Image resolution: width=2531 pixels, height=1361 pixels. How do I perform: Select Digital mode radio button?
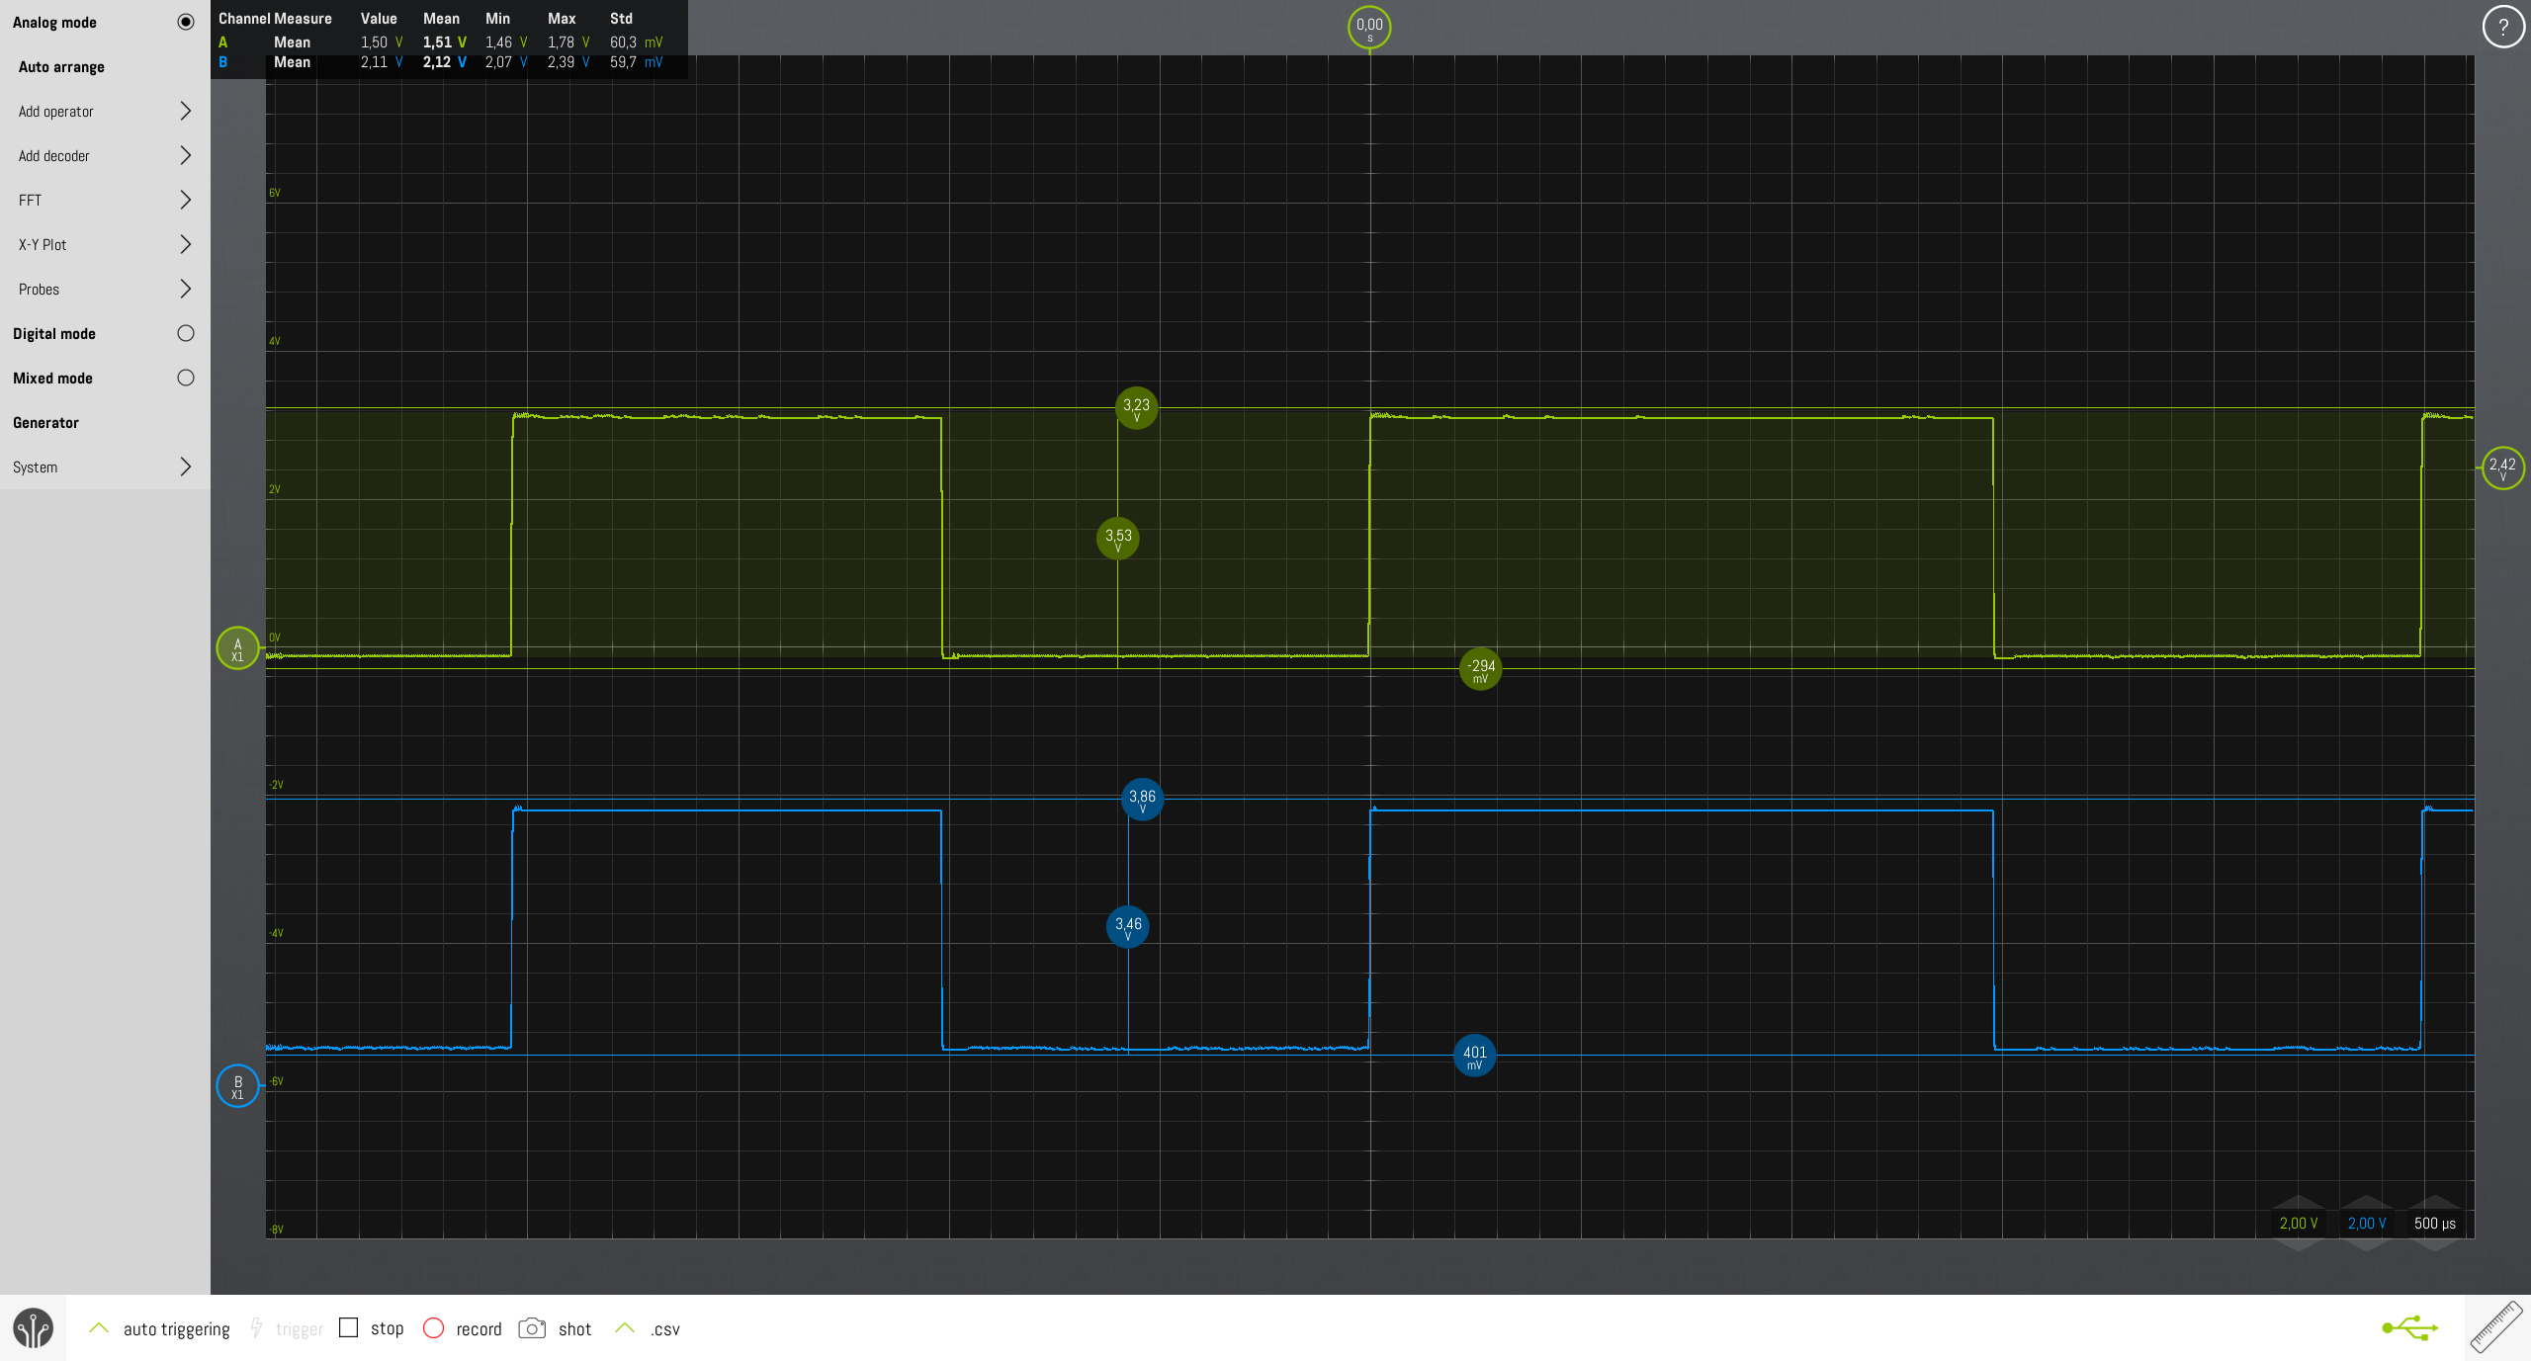point(185,333)
